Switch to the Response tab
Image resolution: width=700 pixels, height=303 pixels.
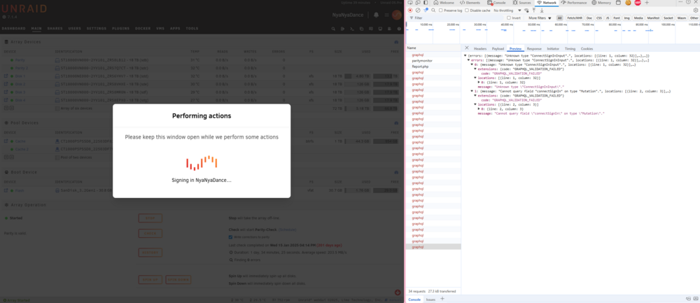534,48
